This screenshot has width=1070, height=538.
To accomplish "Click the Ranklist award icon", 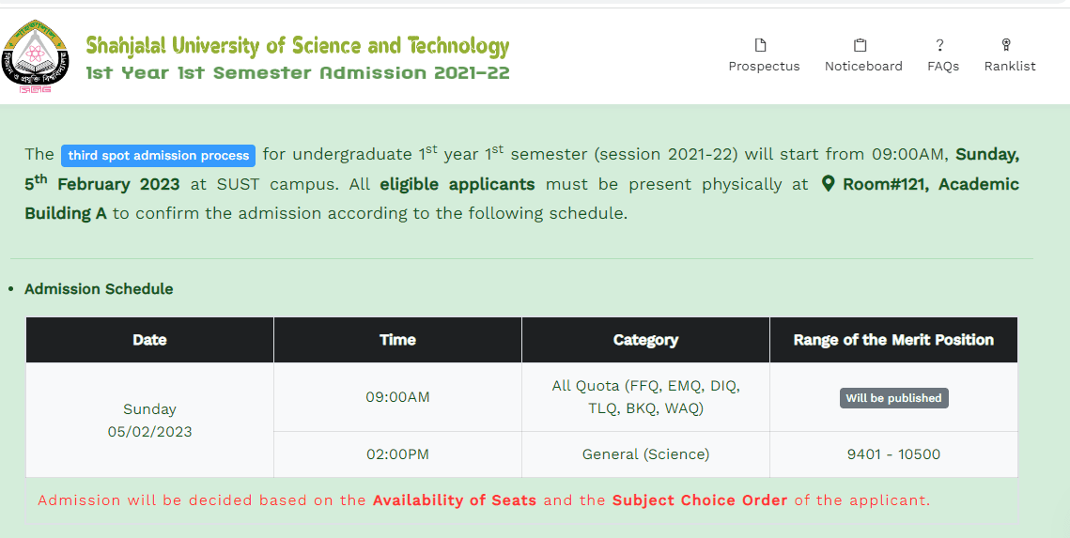I will (1006, 45).
